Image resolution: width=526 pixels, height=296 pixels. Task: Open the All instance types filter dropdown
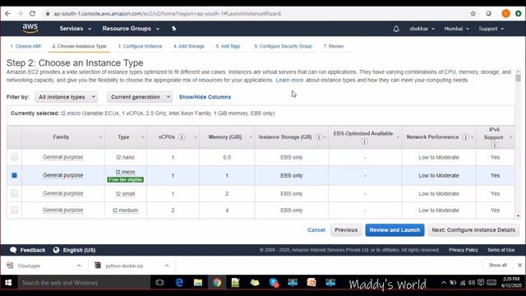tap(66, 97)
